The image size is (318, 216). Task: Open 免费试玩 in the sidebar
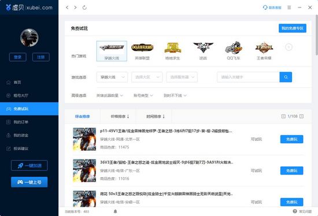[29, 109]
